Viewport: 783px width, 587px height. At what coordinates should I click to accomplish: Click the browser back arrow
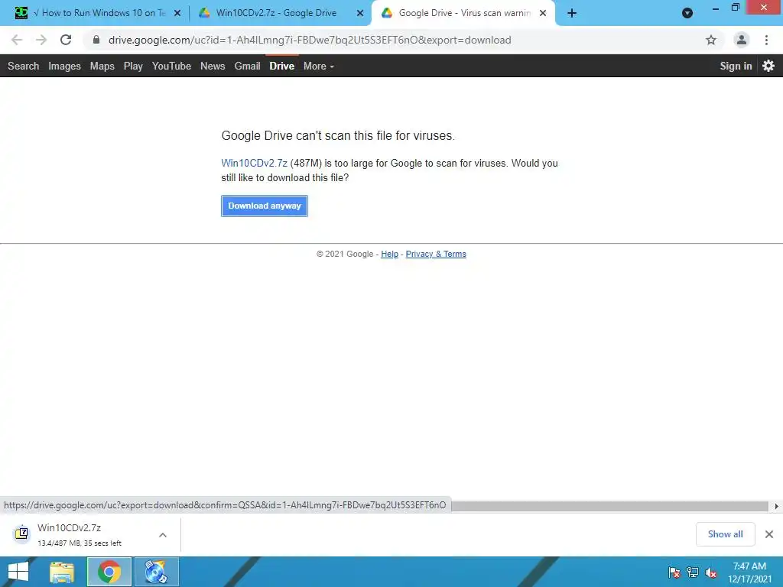[17, 40]
